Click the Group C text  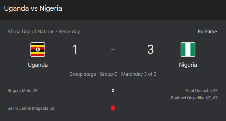[108, 74]
